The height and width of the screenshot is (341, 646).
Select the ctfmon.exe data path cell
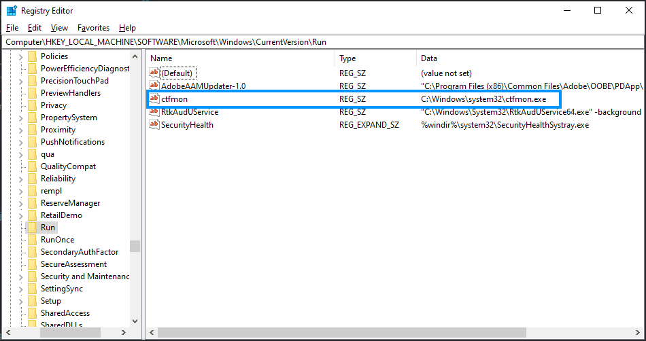tap(483, 99)
